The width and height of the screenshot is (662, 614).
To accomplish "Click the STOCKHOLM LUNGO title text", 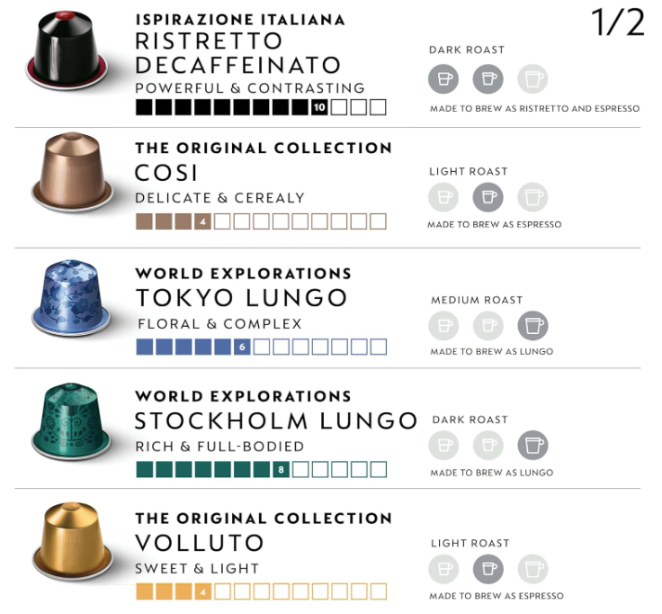I will pos(276,421).
